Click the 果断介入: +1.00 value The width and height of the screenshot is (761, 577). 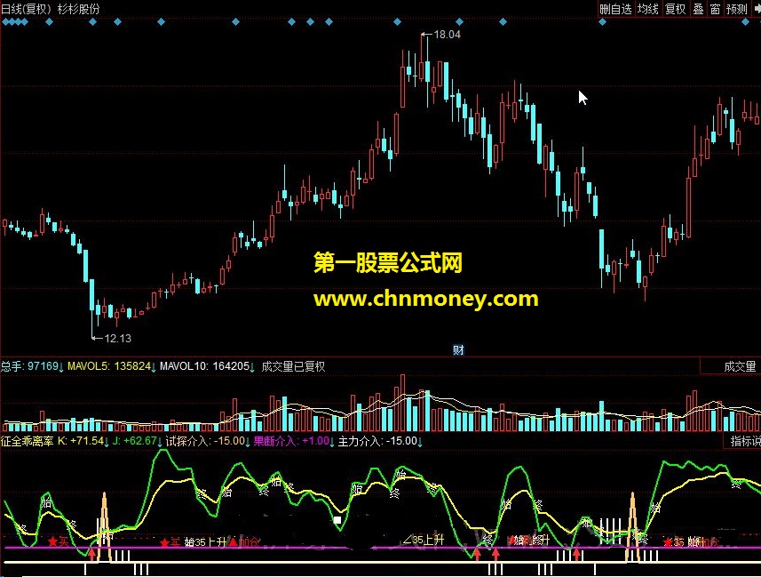pos(291,441)
